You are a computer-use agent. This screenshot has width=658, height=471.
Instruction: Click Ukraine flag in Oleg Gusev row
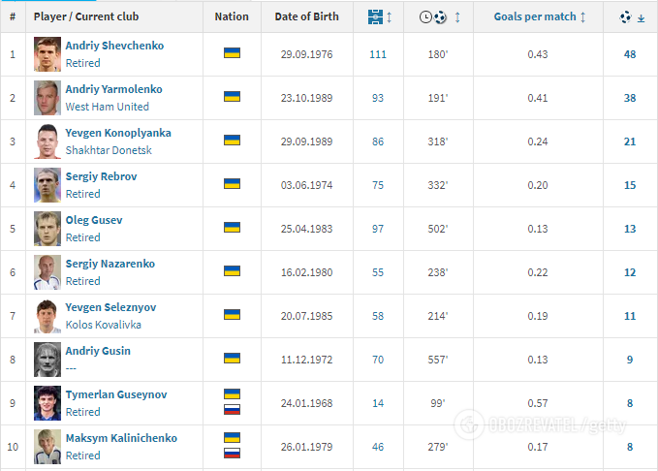(x=232, y=228)
